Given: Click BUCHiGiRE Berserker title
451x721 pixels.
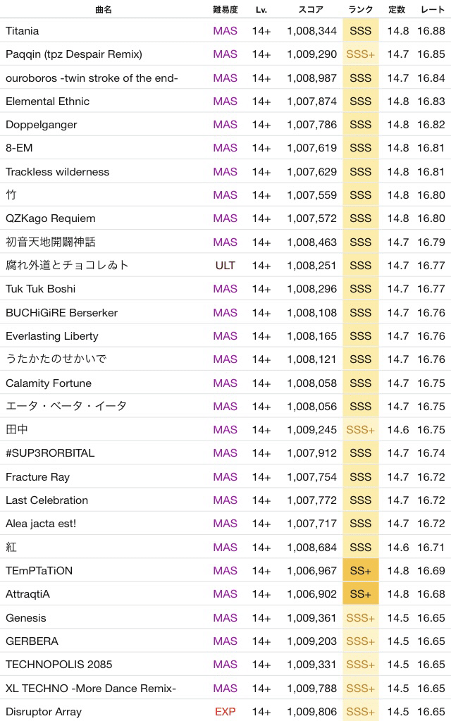Looking at the screenshot, I should click(61, 313).
